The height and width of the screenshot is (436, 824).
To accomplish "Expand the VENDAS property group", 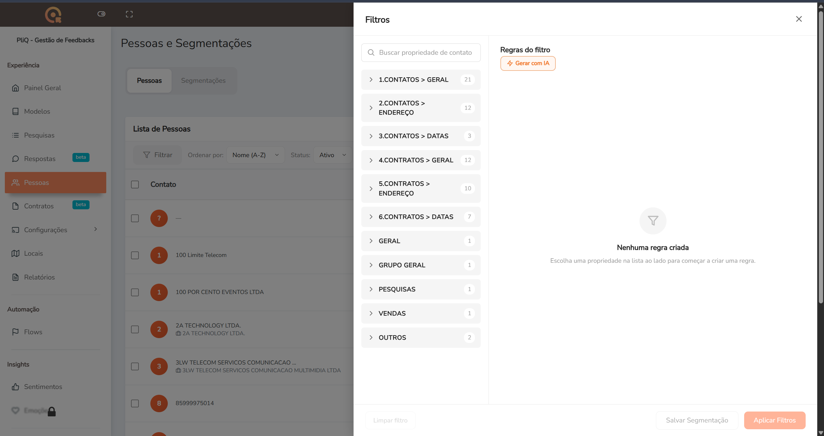I will tap(421, 314).
